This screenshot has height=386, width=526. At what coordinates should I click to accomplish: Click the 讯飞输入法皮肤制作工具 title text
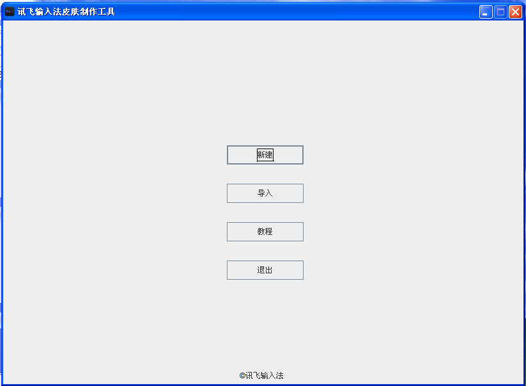point(66,12)
